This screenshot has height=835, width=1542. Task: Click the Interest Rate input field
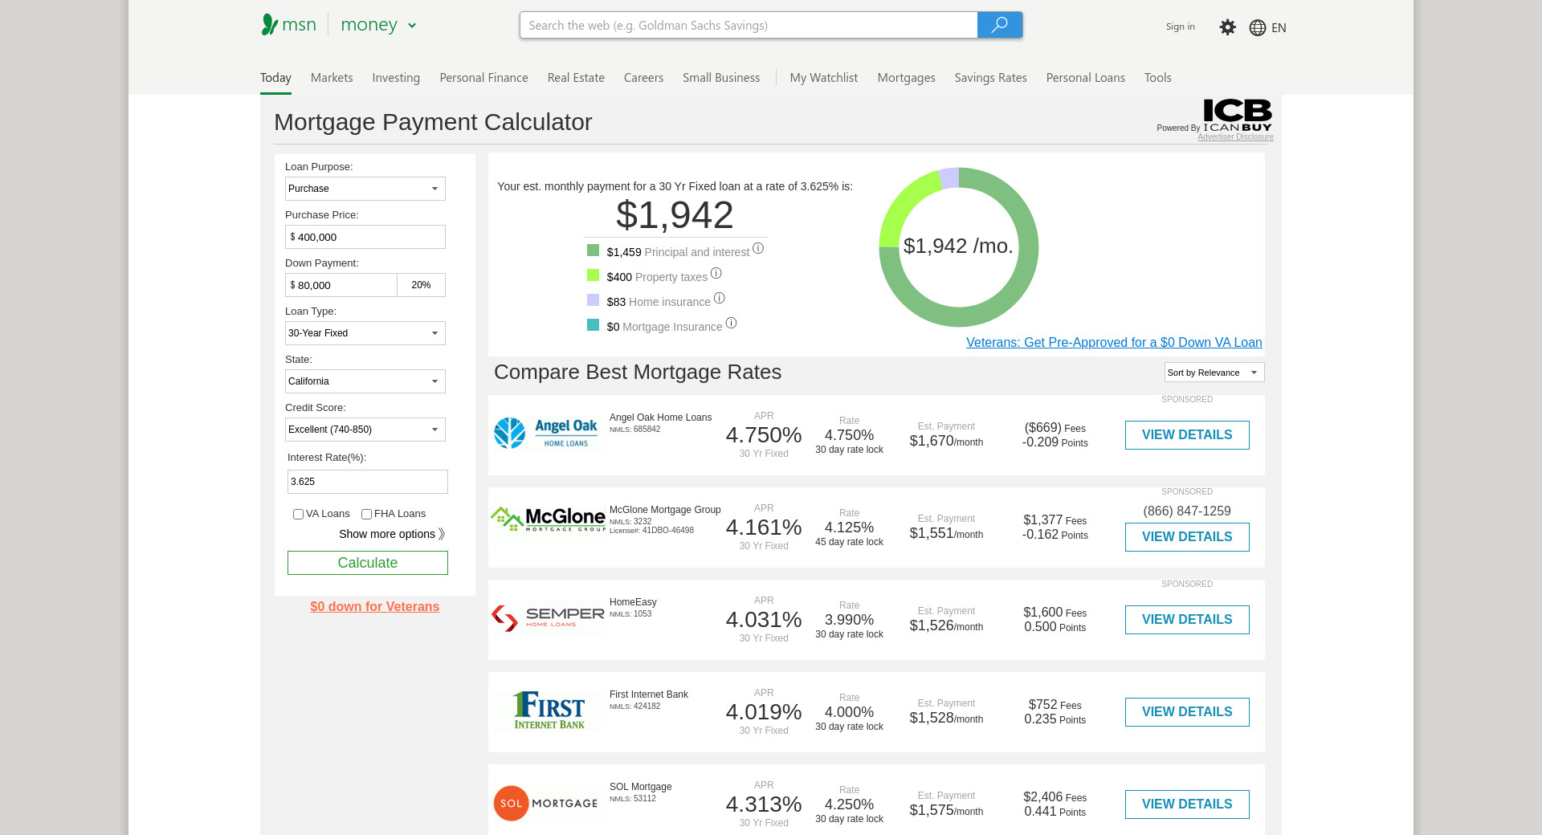367,482
